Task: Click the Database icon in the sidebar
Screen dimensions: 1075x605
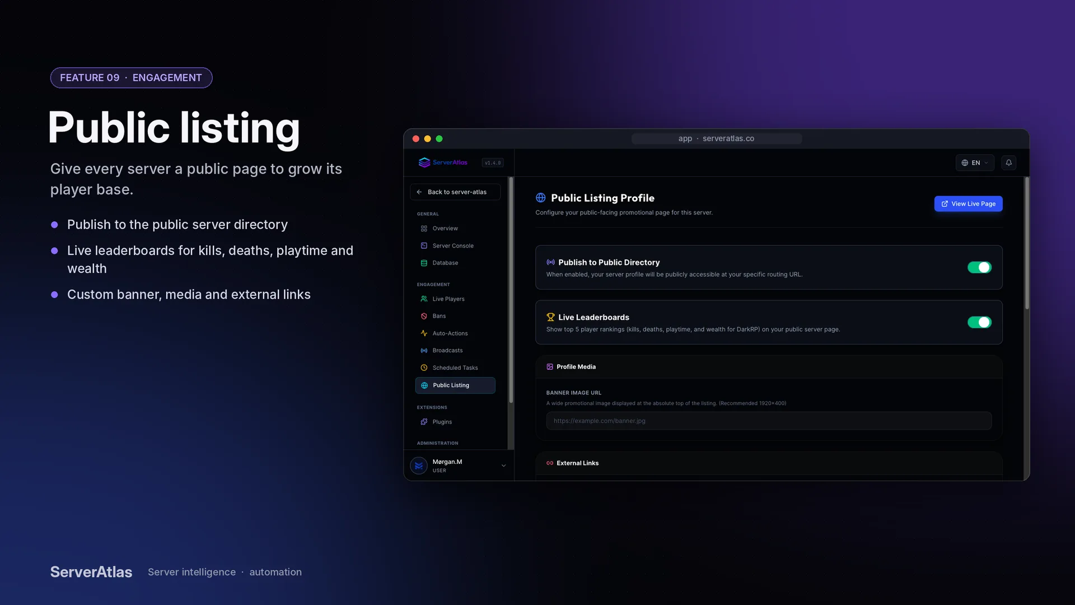Action: point(424,263)
